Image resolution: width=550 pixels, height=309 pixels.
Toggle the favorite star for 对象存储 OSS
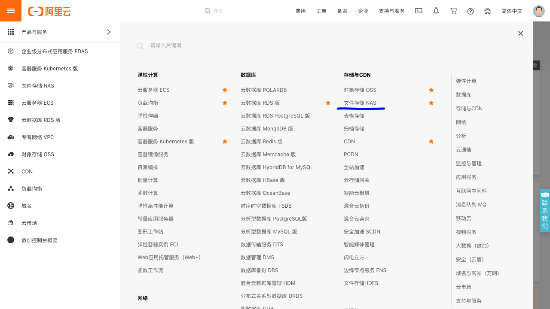coord(431,90)
